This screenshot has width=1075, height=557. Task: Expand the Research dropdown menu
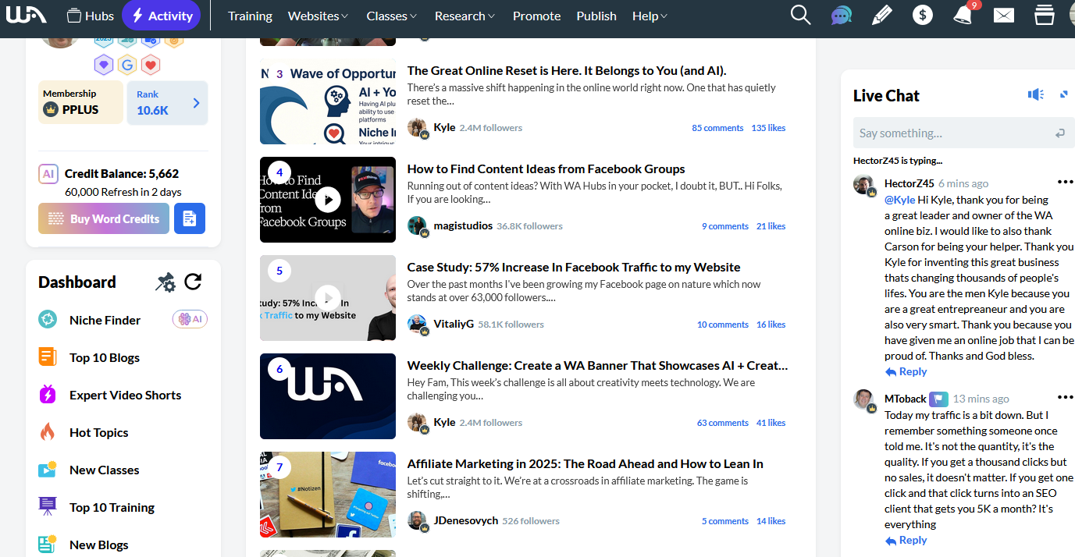click(x=465, y=16)
